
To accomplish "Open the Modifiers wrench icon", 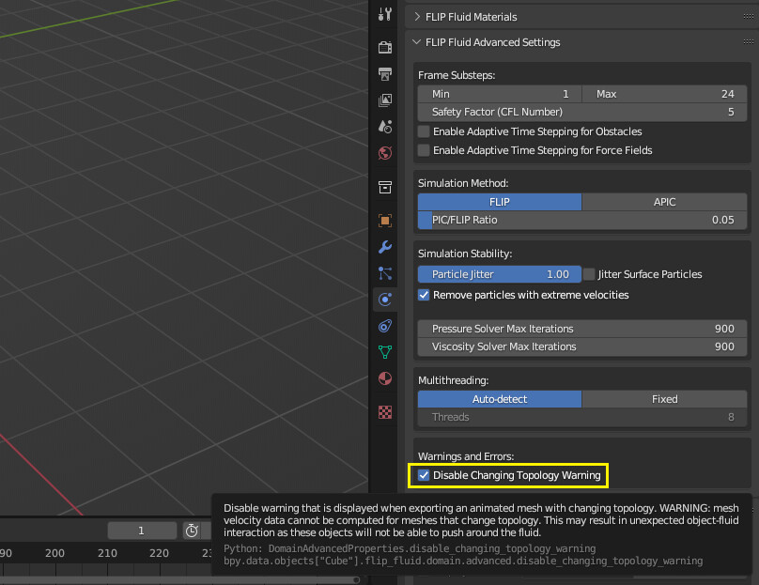I will (x=385, y=247).
